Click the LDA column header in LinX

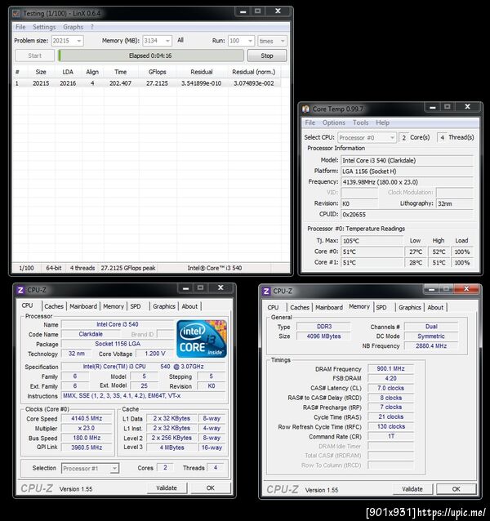68,72
